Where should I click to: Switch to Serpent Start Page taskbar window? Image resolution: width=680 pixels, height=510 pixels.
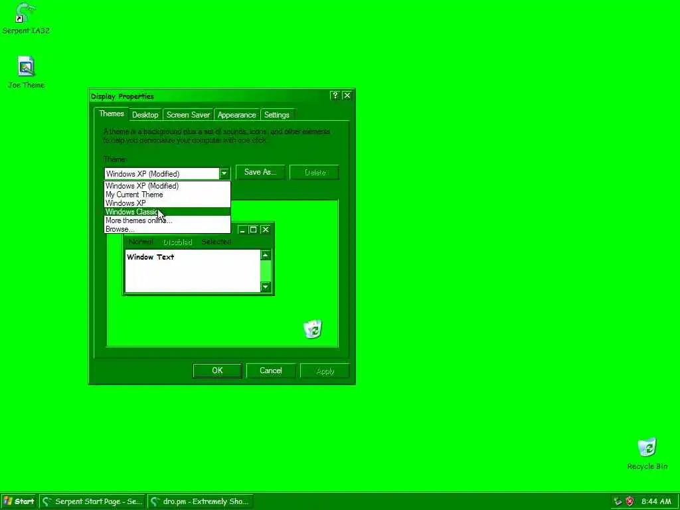pyautogui.click(x=92, y=501)
